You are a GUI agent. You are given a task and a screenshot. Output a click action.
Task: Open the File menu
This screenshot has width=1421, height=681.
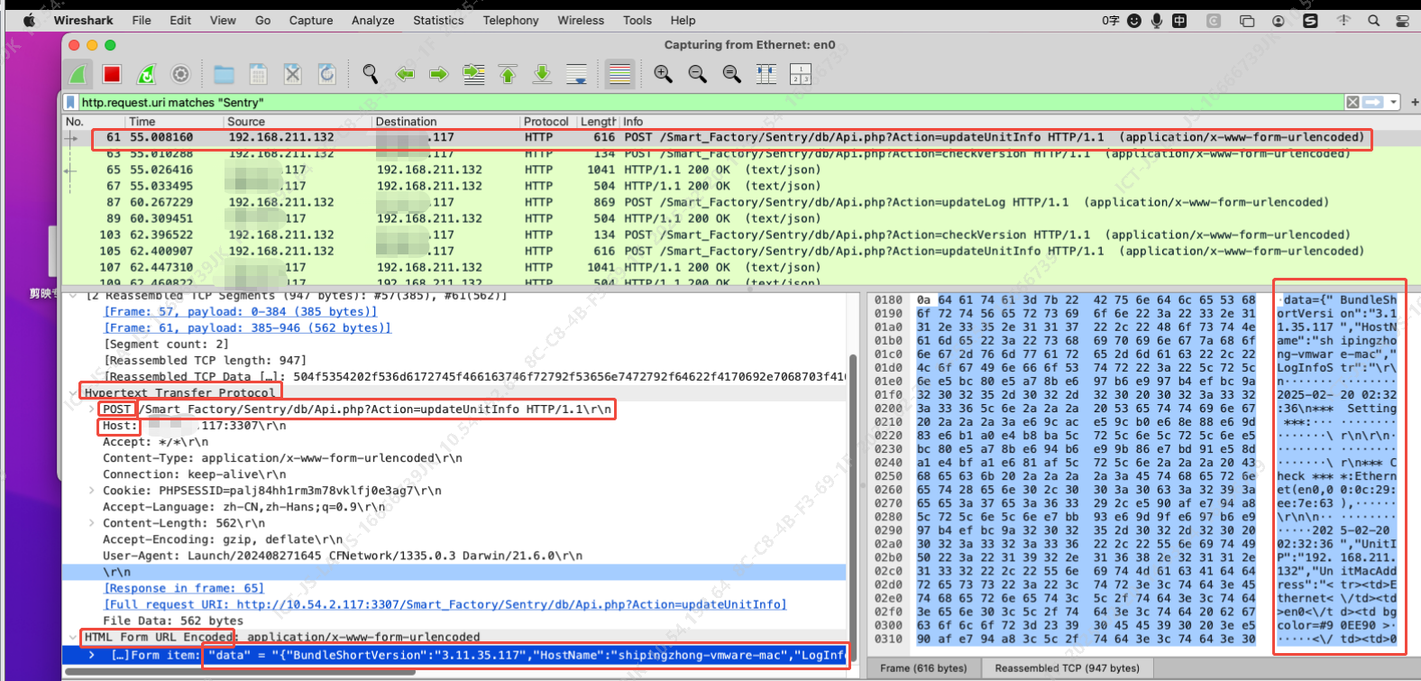pyautogui.click(x=142, y=20)
